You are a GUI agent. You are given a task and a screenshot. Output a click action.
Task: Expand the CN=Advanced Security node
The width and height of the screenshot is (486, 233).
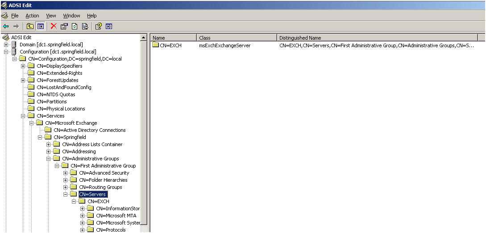(66, 173)
